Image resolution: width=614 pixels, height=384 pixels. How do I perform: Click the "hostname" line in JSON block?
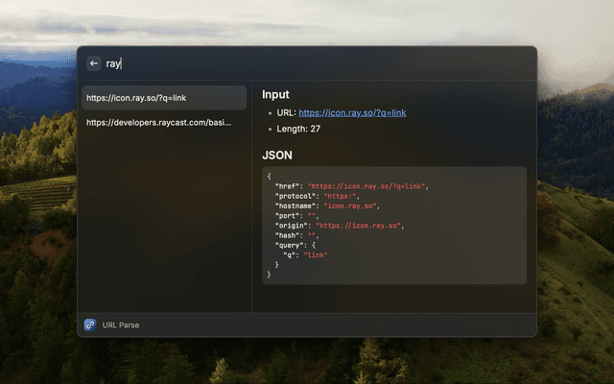[326, 205]
